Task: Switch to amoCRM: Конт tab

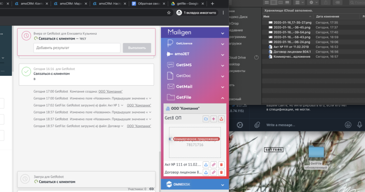Action: 31,4
